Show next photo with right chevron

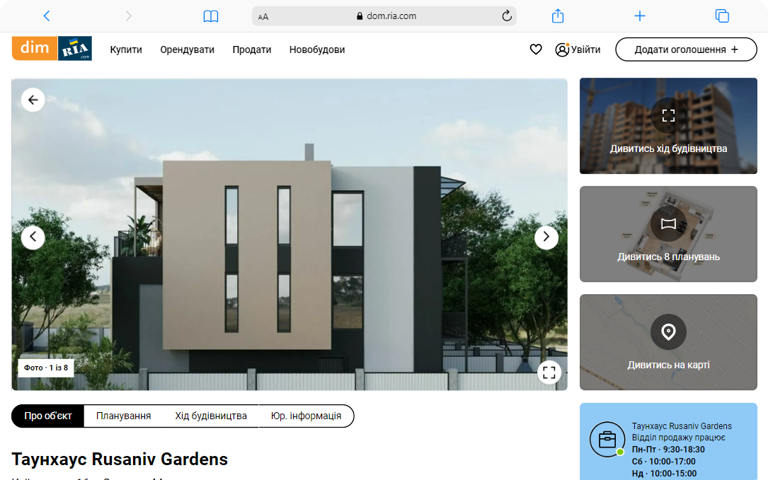(546, 238)
